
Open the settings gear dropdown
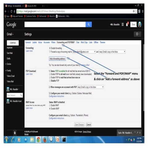[x=138, y=34]
